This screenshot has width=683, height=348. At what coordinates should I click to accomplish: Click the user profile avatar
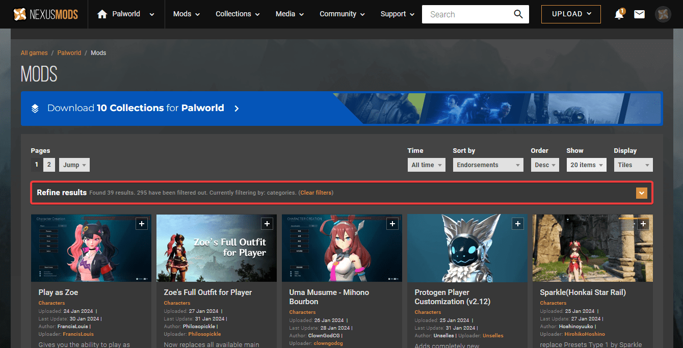[x=663, y=14]
